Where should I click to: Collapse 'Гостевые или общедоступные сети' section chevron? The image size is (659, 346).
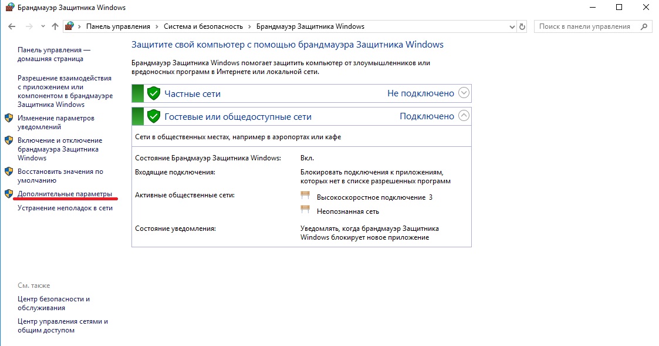[464, 116]
